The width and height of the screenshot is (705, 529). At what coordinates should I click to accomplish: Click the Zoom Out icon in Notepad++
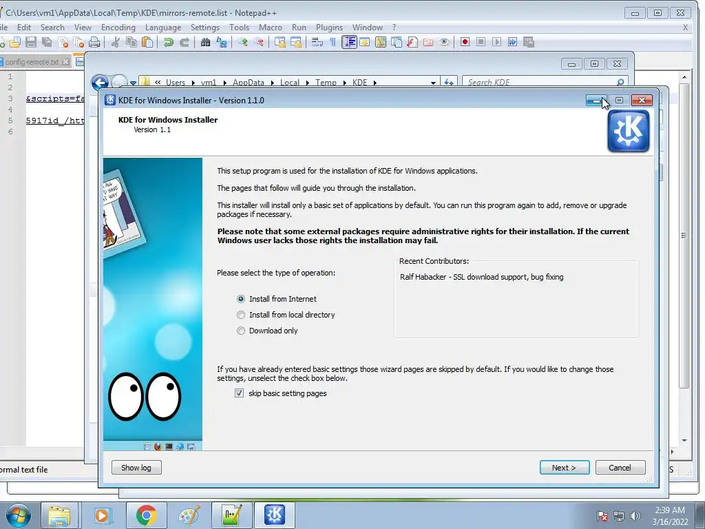click(x=259, y=42)
